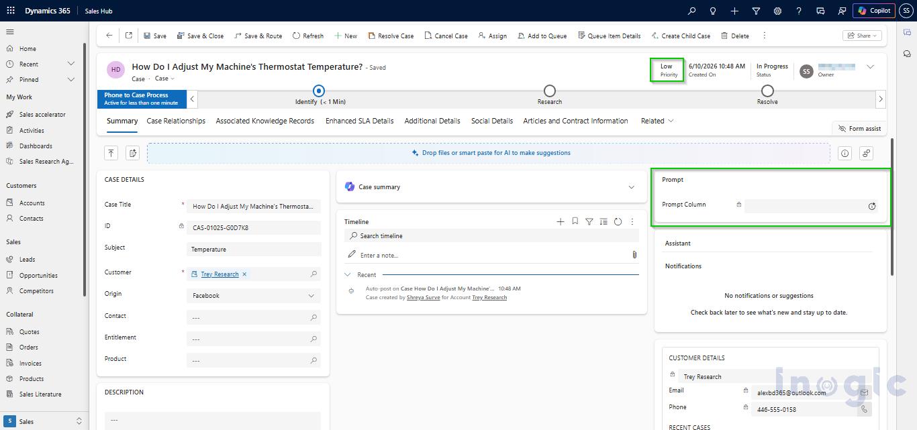Collapse the Recent timeline section
Screen dimensions: 917x430
pos(348,274)
